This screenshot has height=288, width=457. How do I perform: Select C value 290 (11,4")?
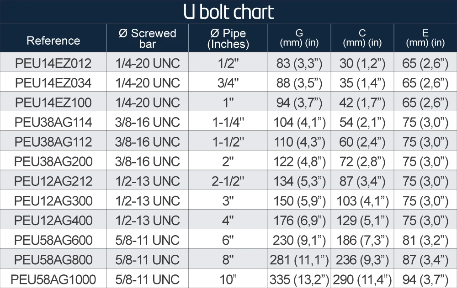(x=362, y=280)
